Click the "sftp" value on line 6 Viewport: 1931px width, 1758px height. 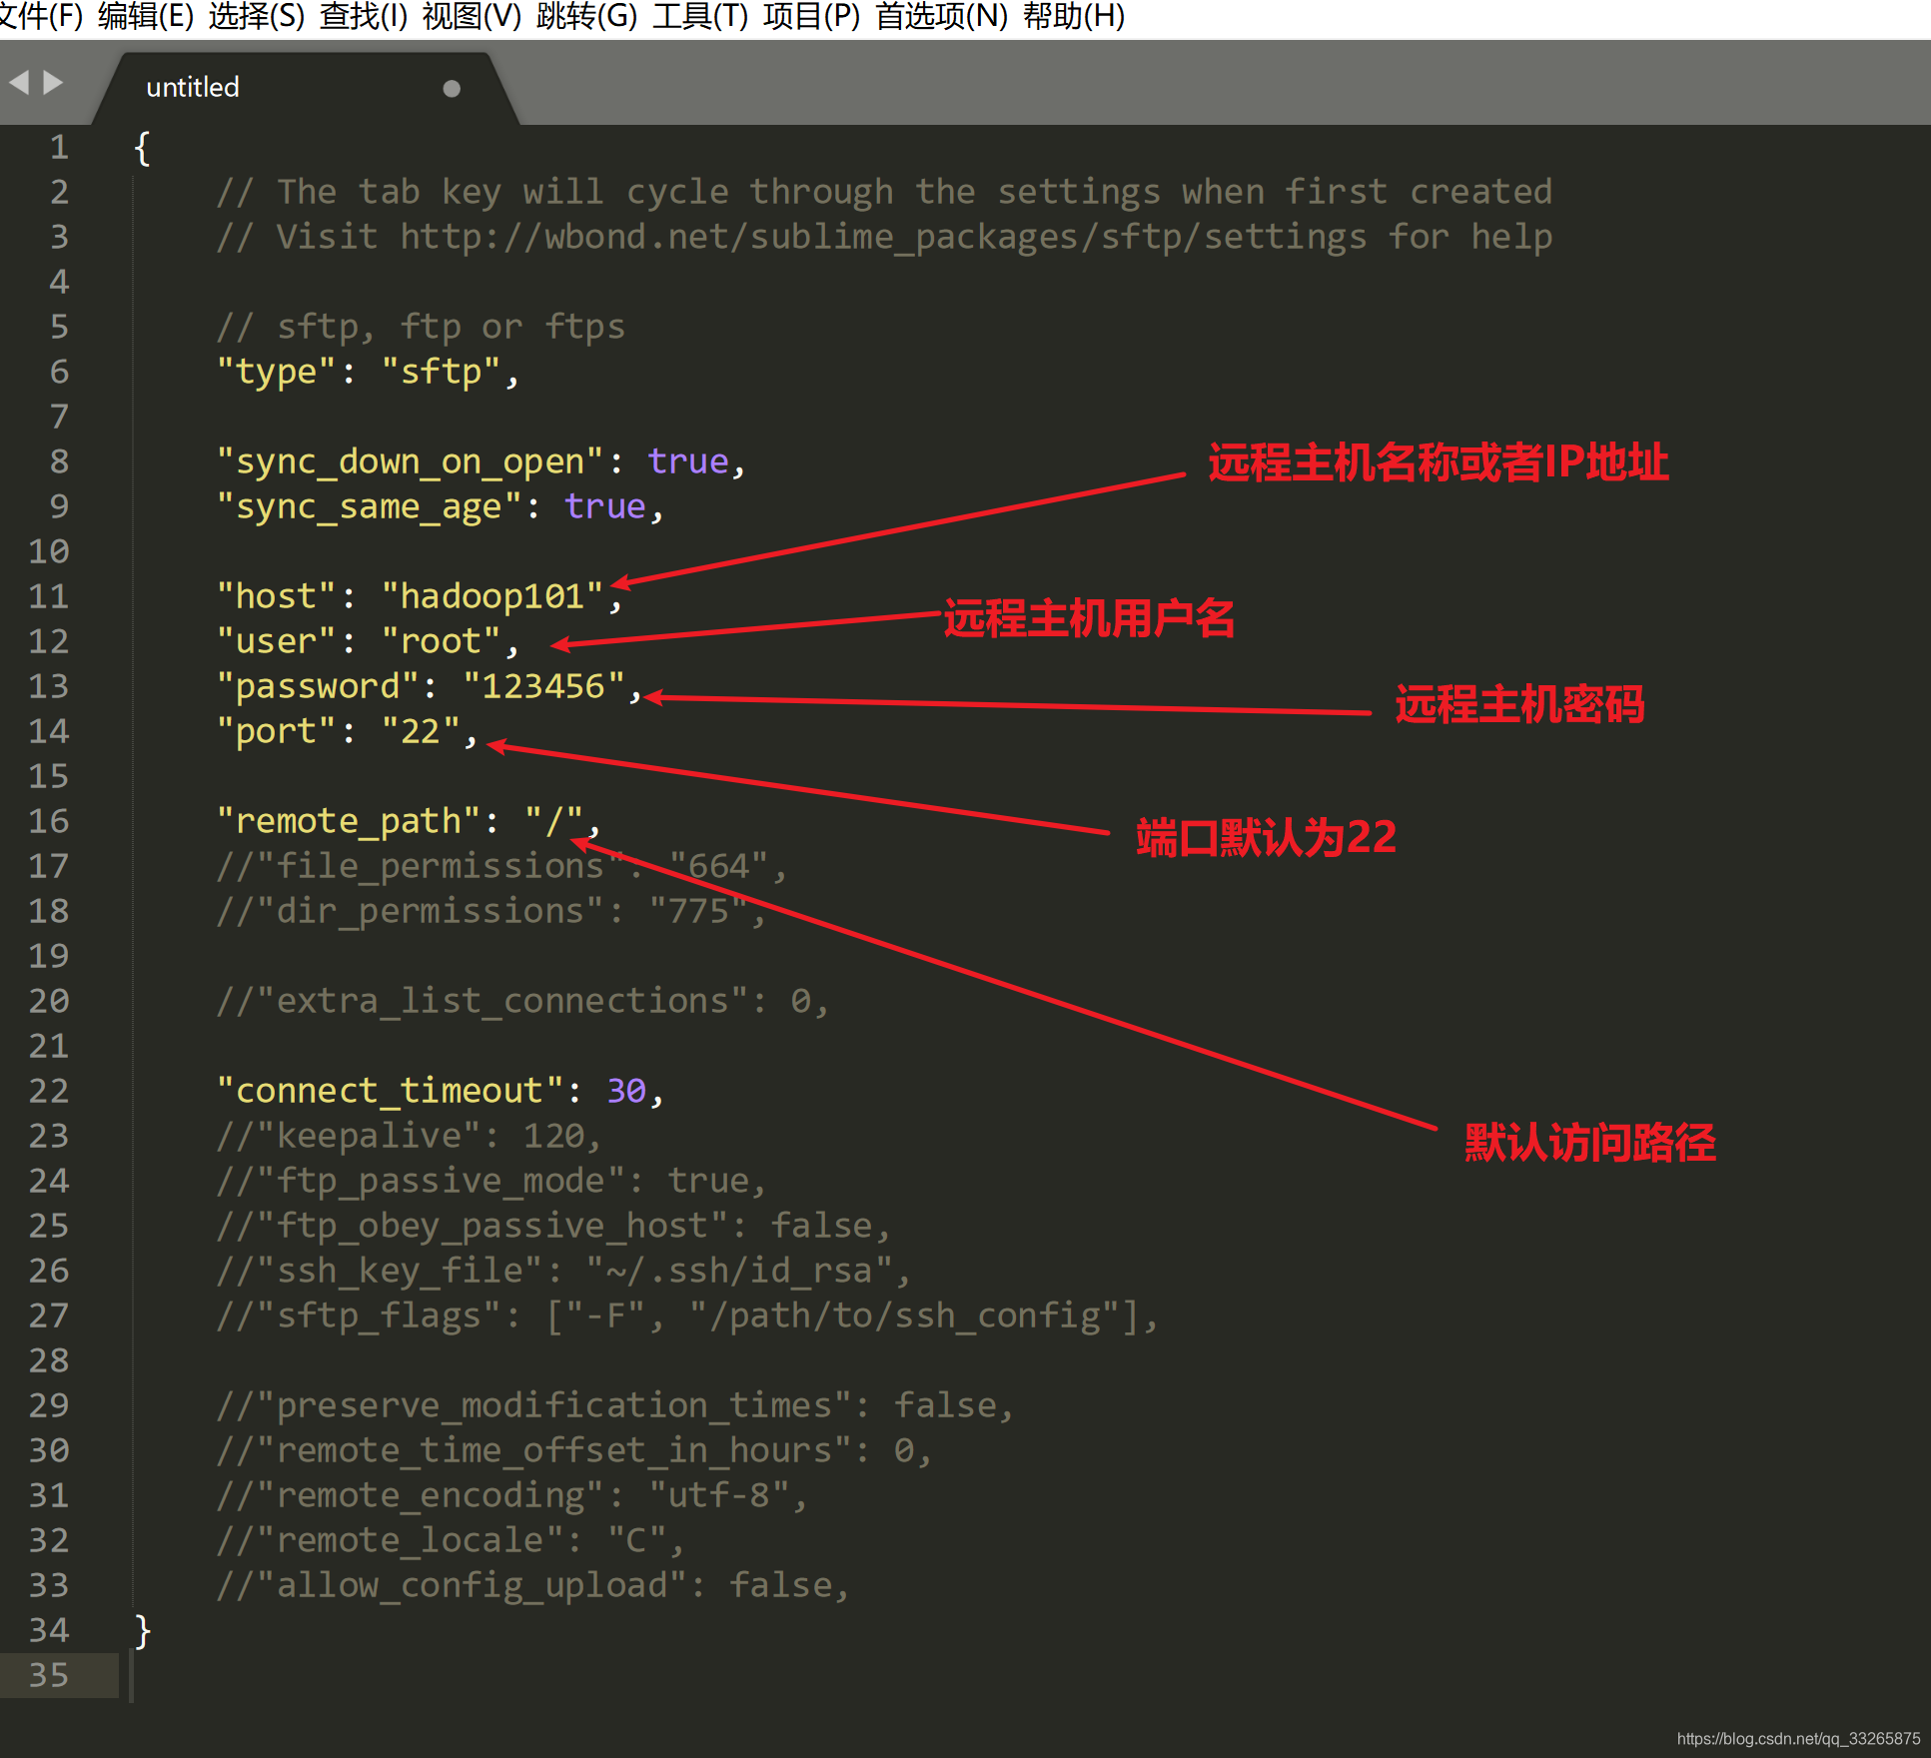pos(441,373)
